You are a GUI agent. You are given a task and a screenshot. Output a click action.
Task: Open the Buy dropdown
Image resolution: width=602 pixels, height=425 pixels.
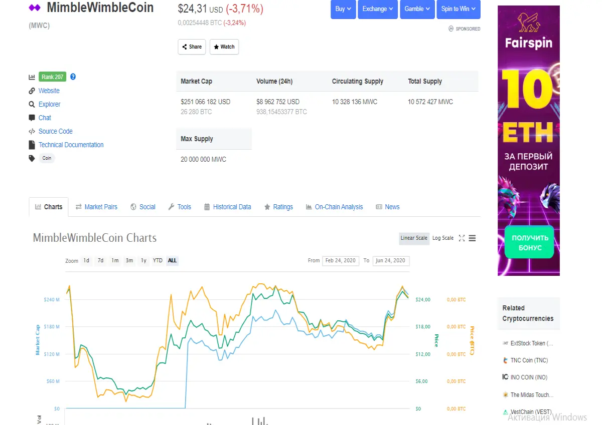(343, 9)
